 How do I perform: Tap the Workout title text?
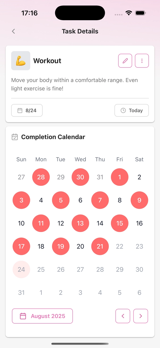(47, 61)
